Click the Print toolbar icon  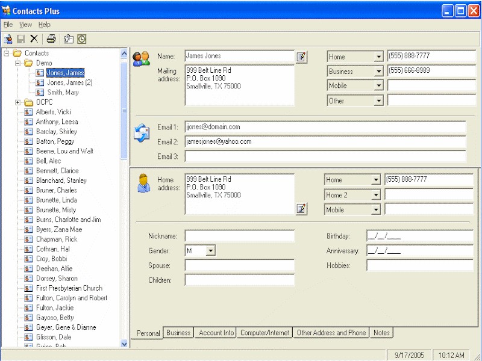coord(52,39)
